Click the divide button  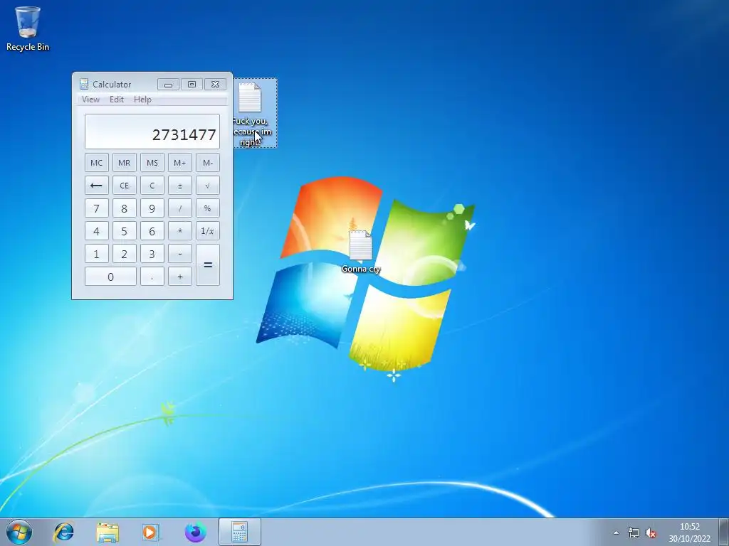pyautogui.click(x=180, y=208)
